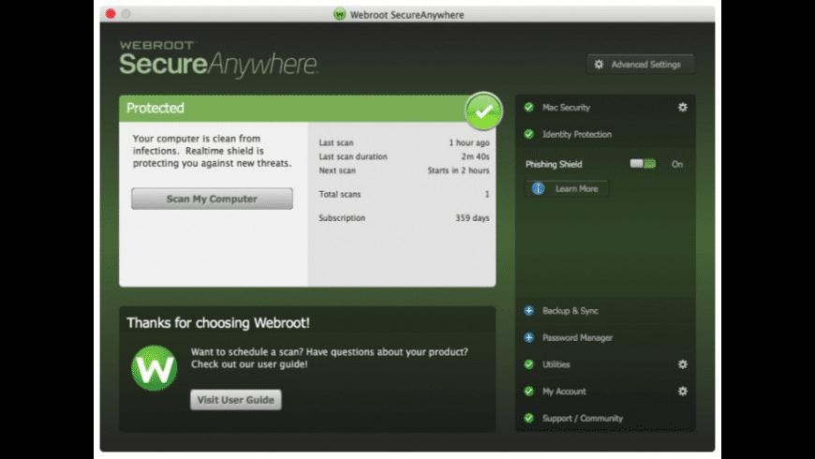Viewport: 815px width, 459px height.
Task: Click the Webroot SecureAnywhere logo header
Action: tap(218, 59)
